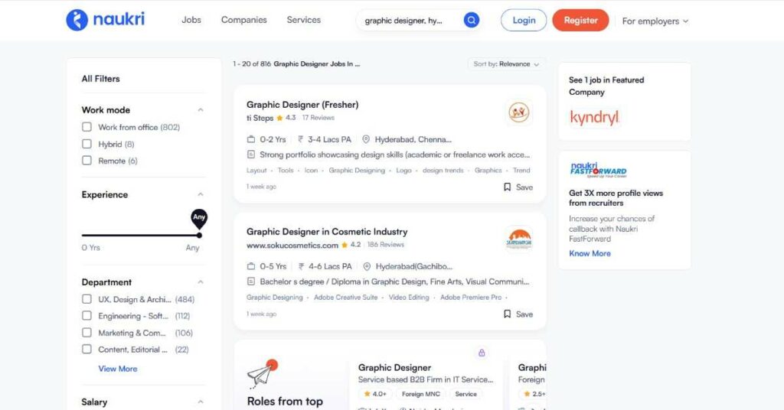This screenshot has width=784, height=410.
Task: Click the location pin icon beside Hyderabad(Gachibo...
Action: (367, 266)
